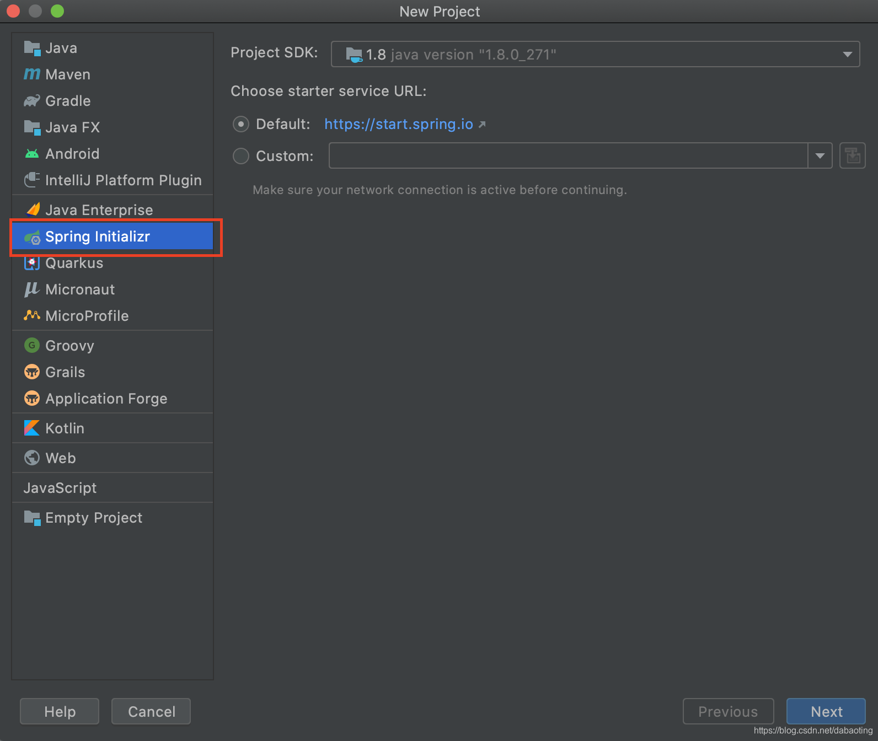Select IntelliJ Platform Plugin label
878x741 pixels.
tap(124, 180)
